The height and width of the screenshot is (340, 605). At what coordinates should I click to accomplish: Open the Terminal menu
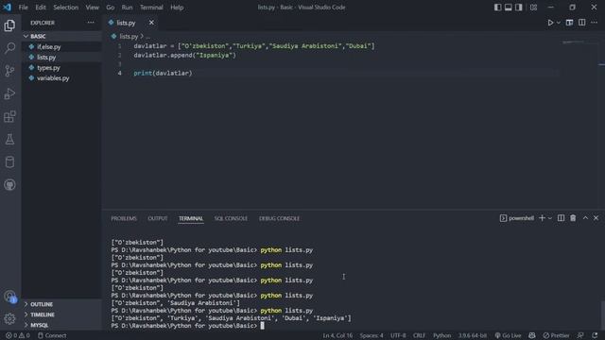(151, 8)
